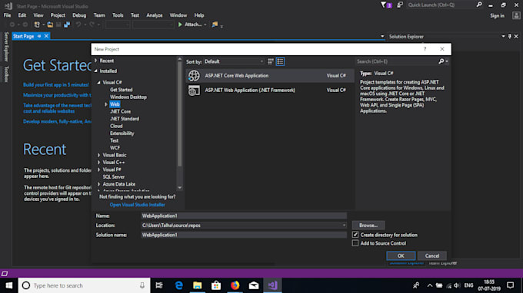This screenshot has width=523, height=293.
Task: Click the template search magnifier icon
Action: tap(441, 61)
